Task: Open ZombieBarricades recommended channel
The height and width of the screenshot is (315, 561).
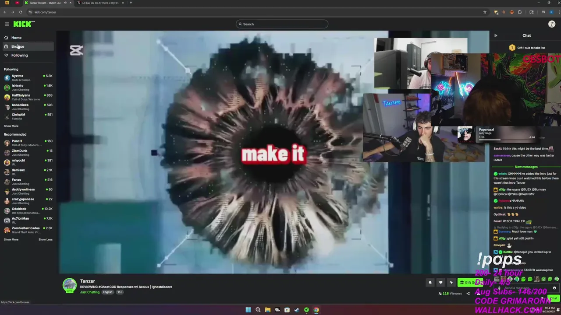Action: coord(28,230)
